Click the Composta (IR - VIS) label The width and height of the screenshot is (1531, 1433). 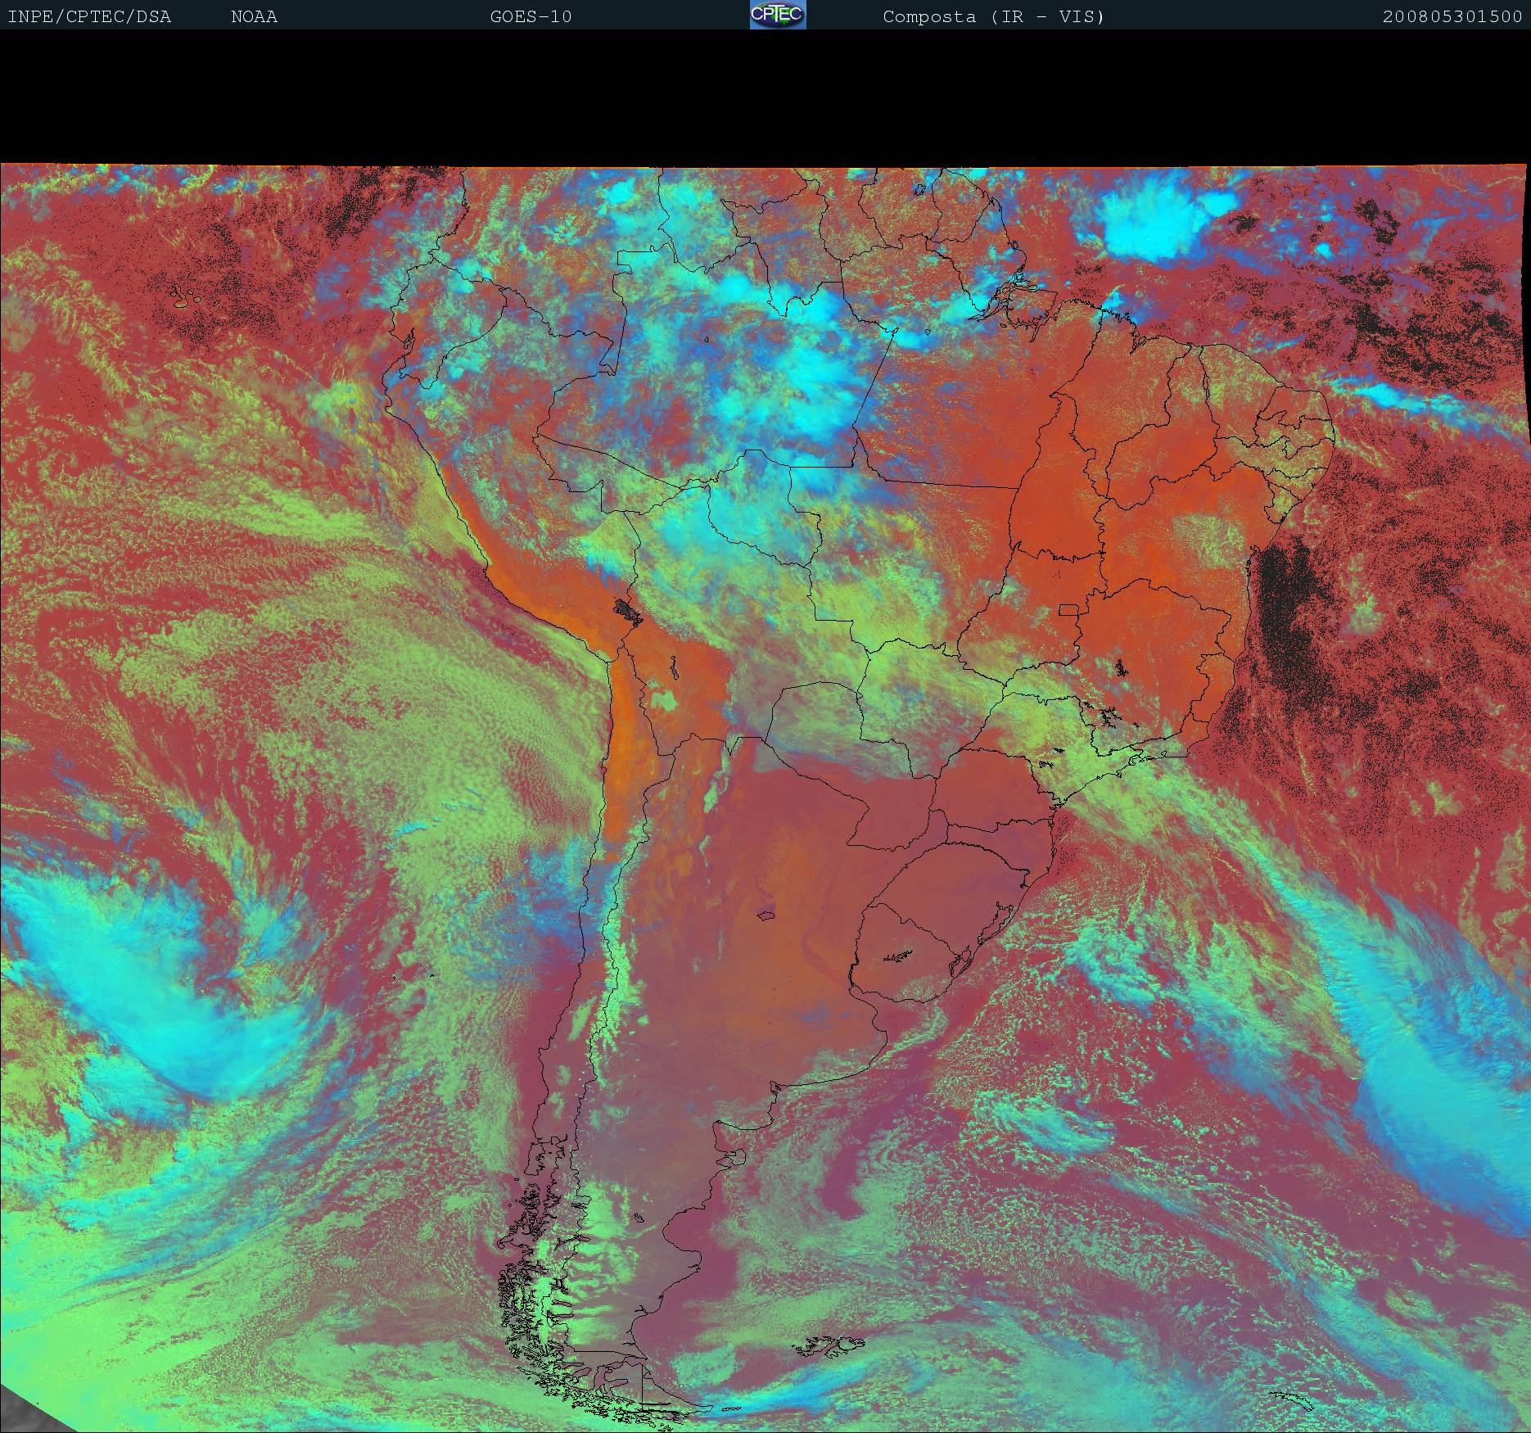click(x=994, y=16)
